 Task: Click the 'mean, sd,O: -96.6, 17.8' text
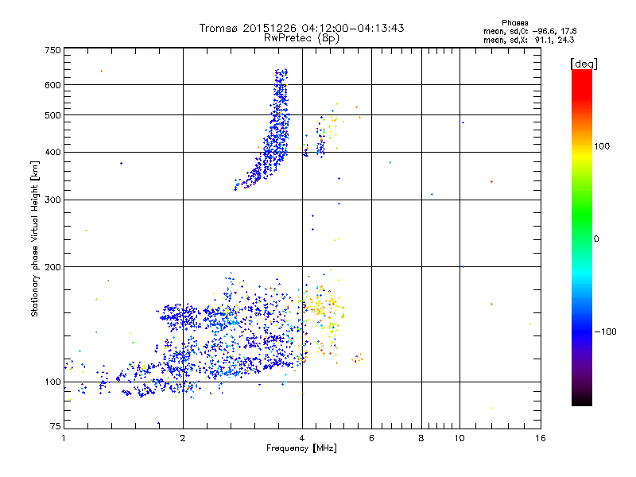[x=529, y=31]
